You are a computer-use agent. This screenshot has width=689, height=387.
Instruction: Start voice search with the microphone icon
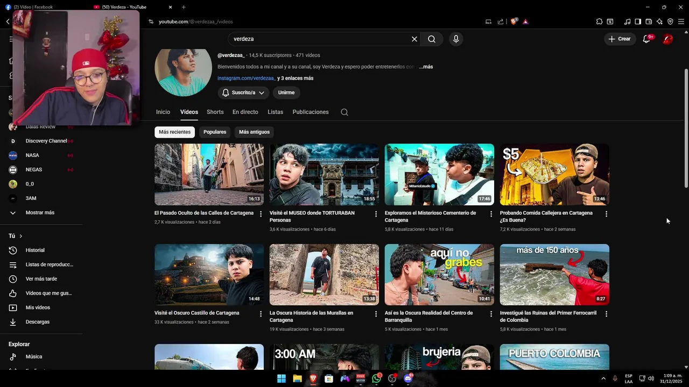coord(456,39)
